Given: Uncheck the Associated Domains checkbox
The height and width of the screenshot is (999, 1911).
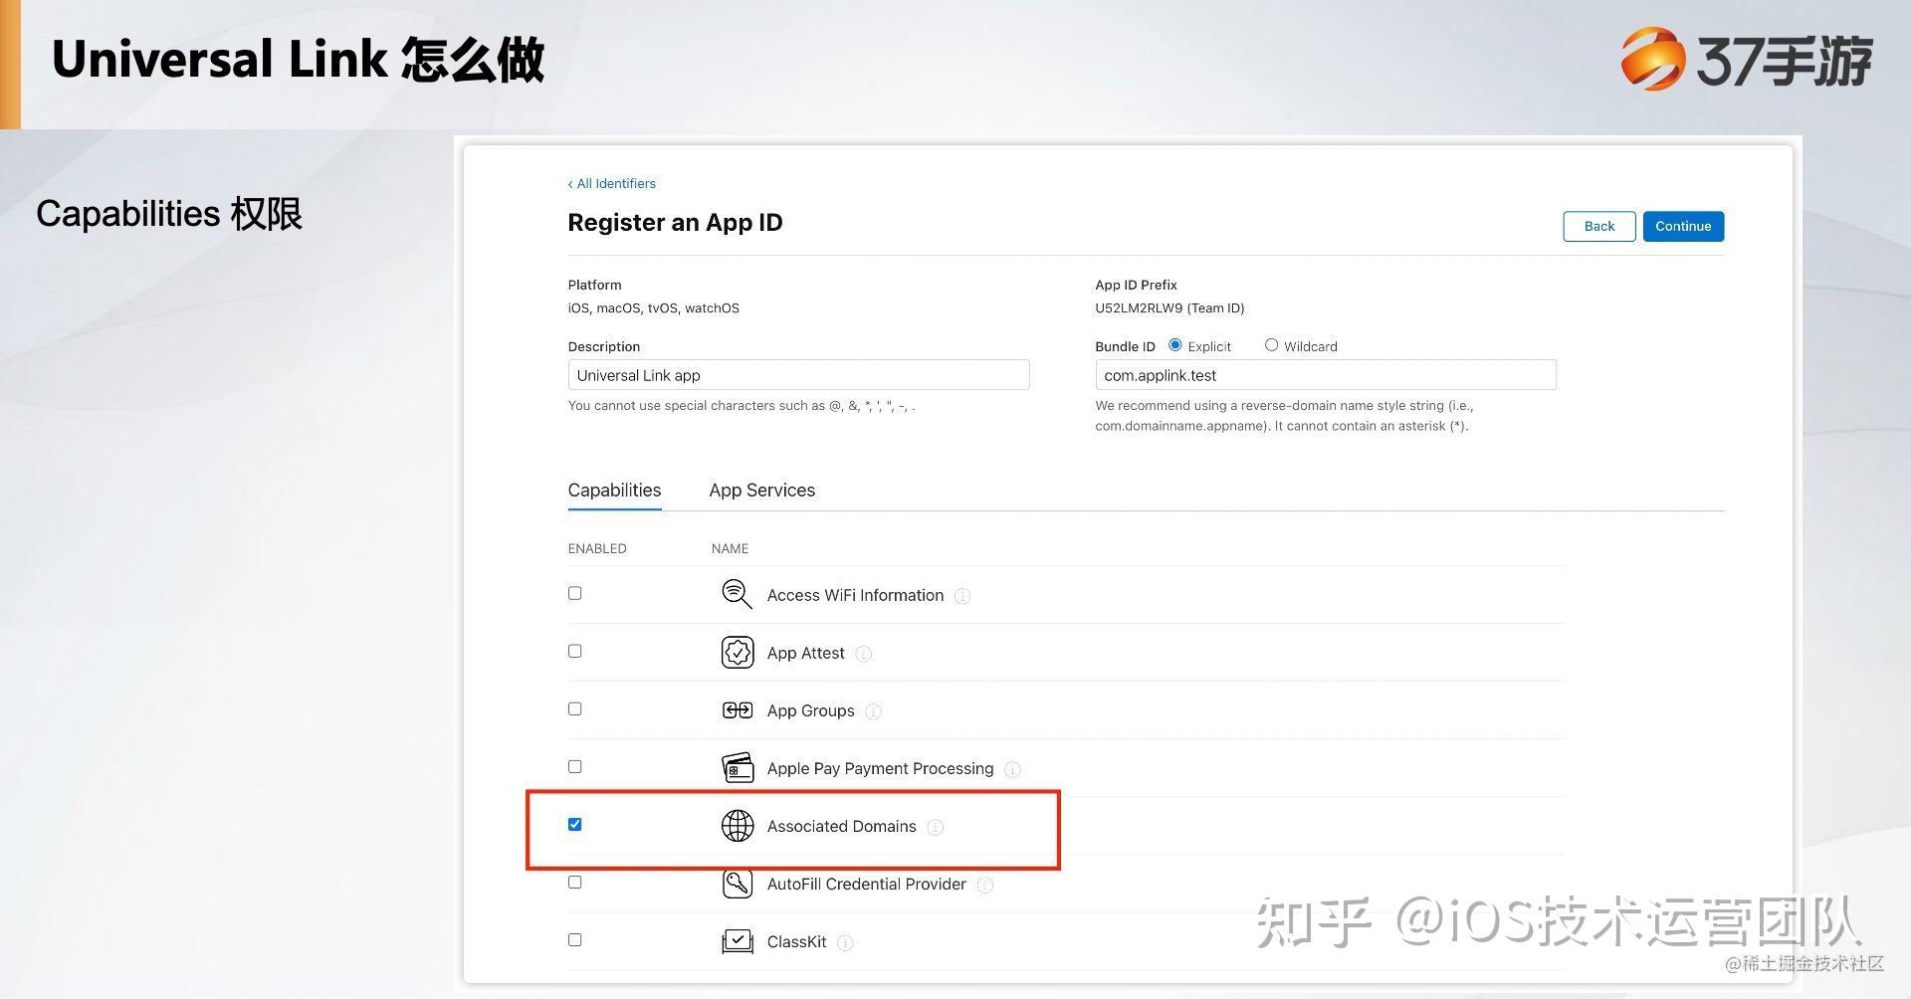Looking at the screenshot, I should pyautogui.click(x=574, y=824).
